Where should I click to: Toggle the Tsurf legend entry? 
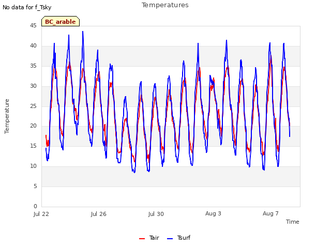click(x=178, y=238)
